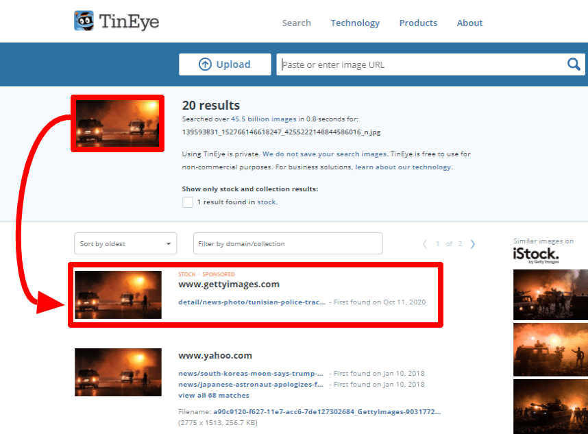588x434 pixels.
Task: Go to next results page chevron
Action: tap(472, 244)
